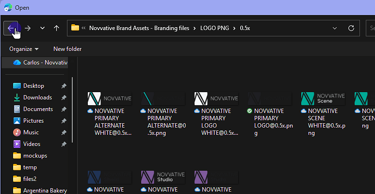Open the Argentina Bakery folder
375x194 pixels.
point(45,191)
